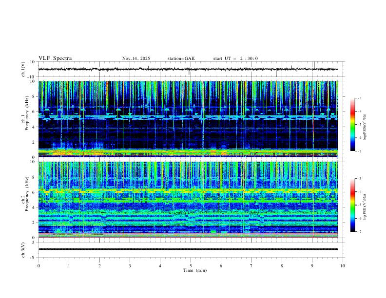Click the "start UT = 2 :30: 0" text
The height and width of the screenshot is (298, 386).
235,58
